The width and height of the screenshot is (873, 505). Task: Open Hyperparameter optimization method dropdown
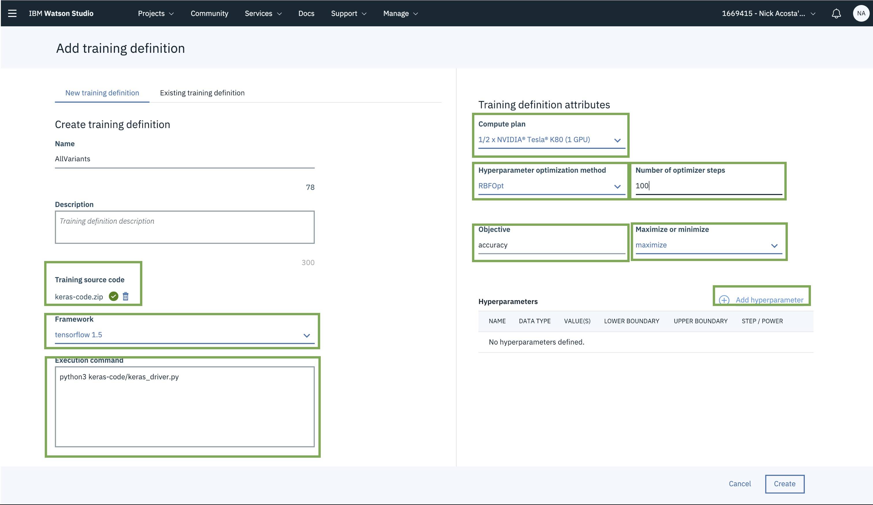tap(551, 186)
